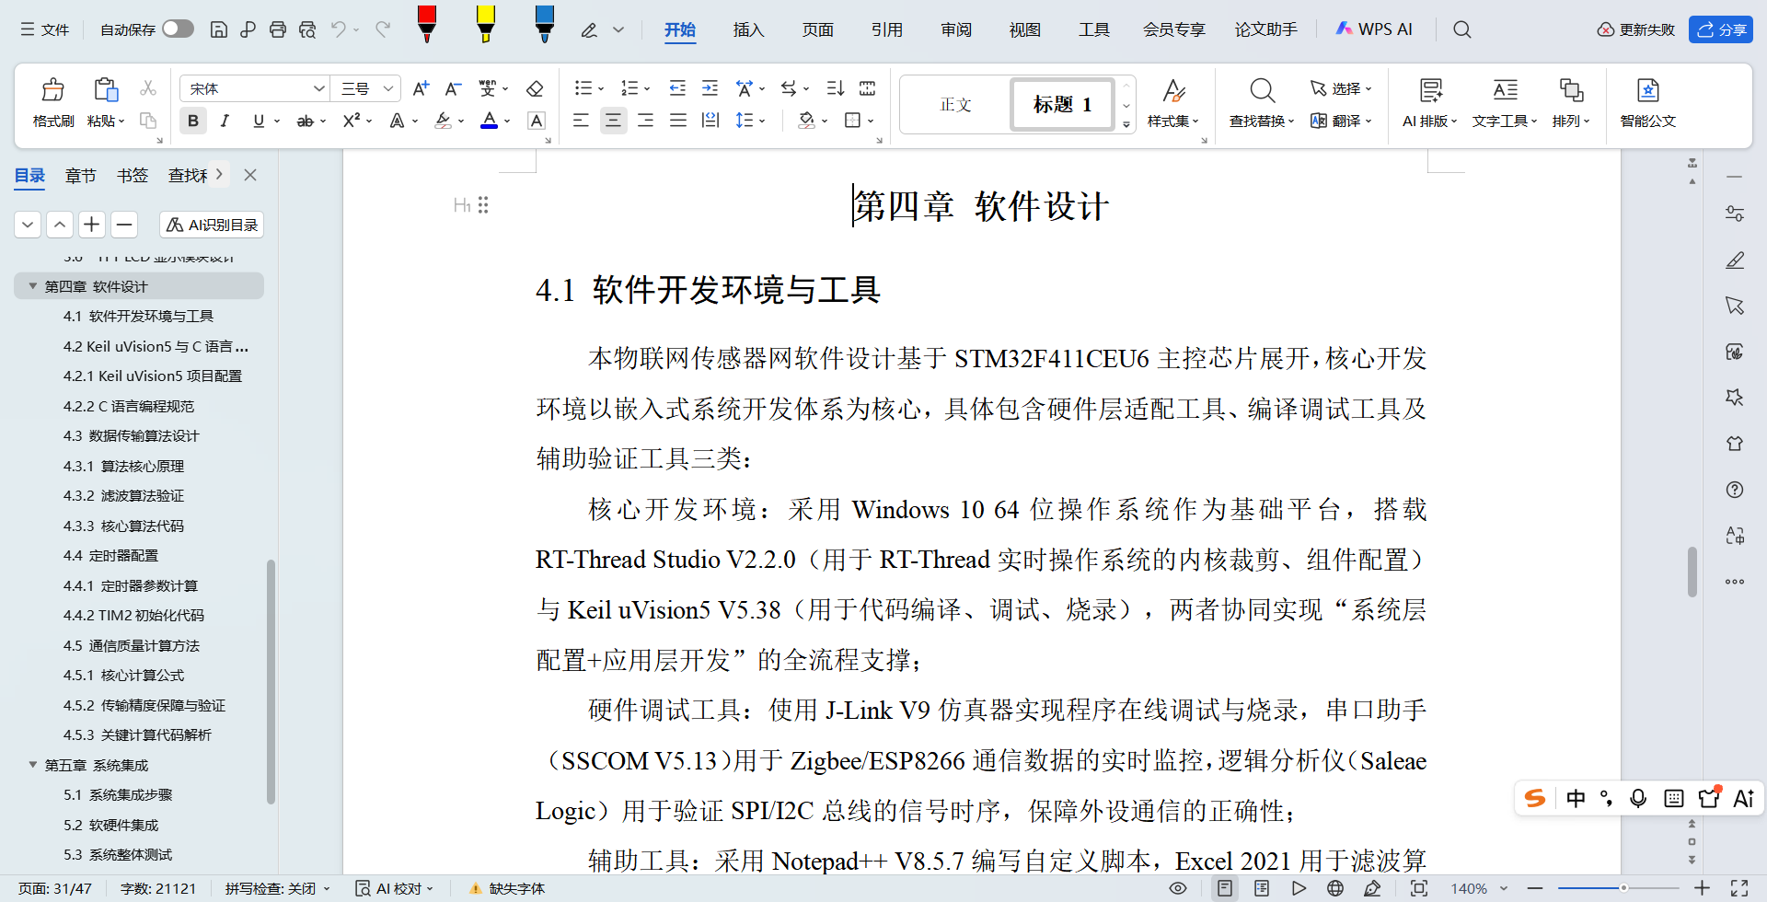Go to 4.3 数据传输算法设计 in outline
Viewport: 1767px width, 902px height.
tap(131, 435)
